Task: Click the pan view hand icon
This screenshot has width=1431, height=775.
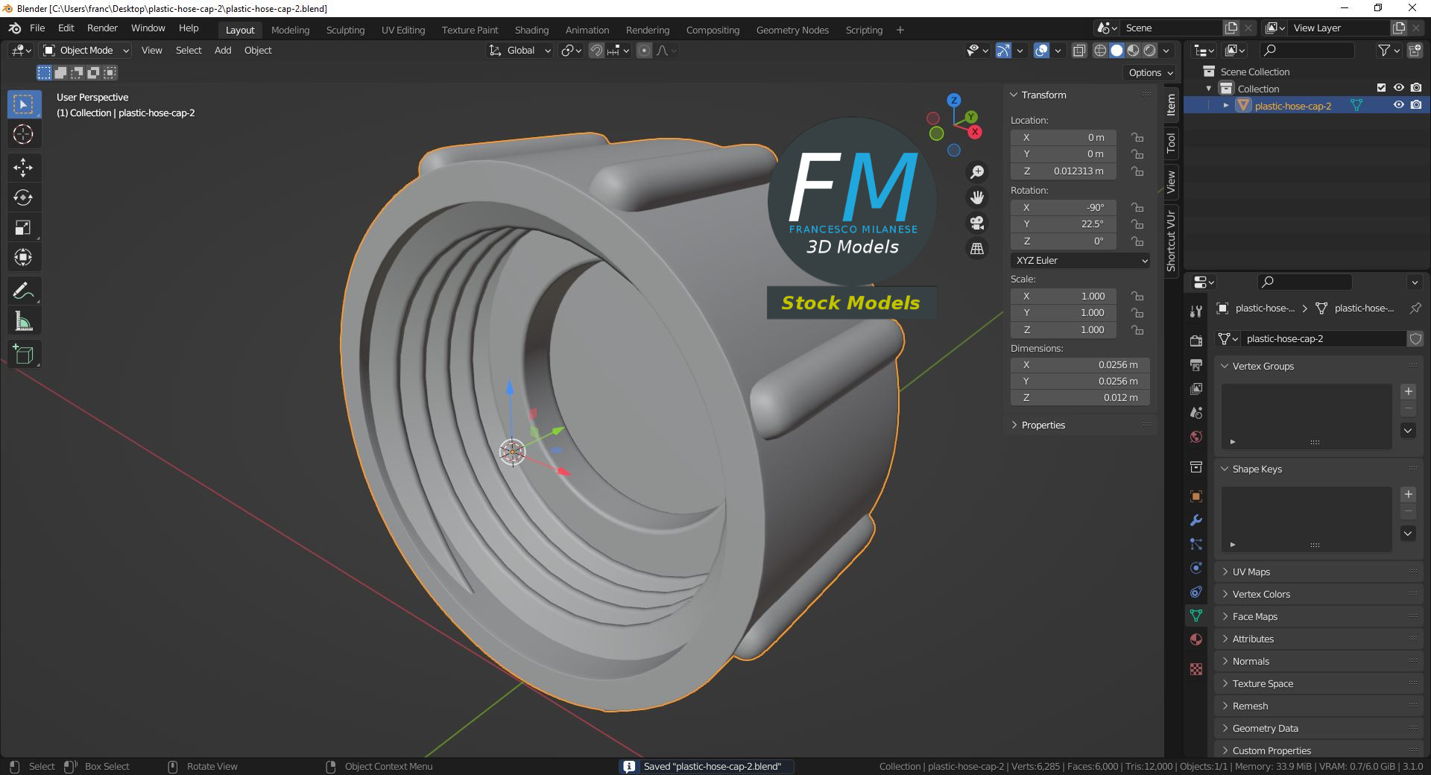Action: point(976,197)
